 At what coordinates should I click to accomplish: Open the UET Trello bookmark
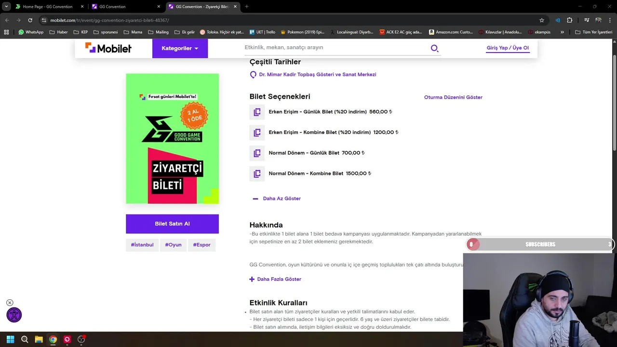(262, 32)
